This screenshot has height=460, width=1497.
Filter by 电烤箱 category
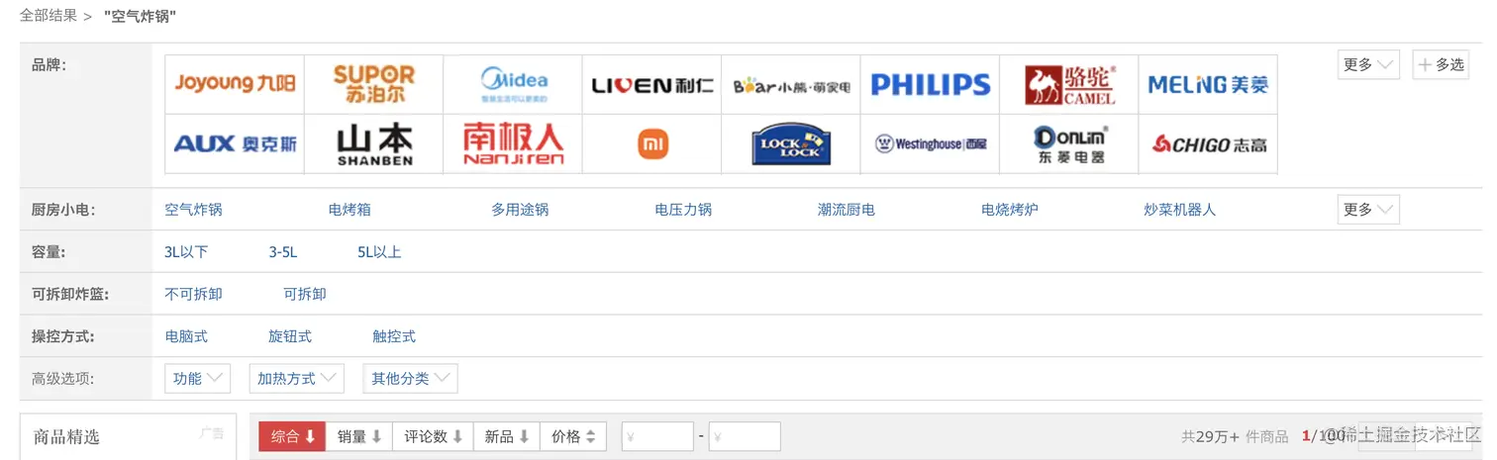(x=349, y=210)
